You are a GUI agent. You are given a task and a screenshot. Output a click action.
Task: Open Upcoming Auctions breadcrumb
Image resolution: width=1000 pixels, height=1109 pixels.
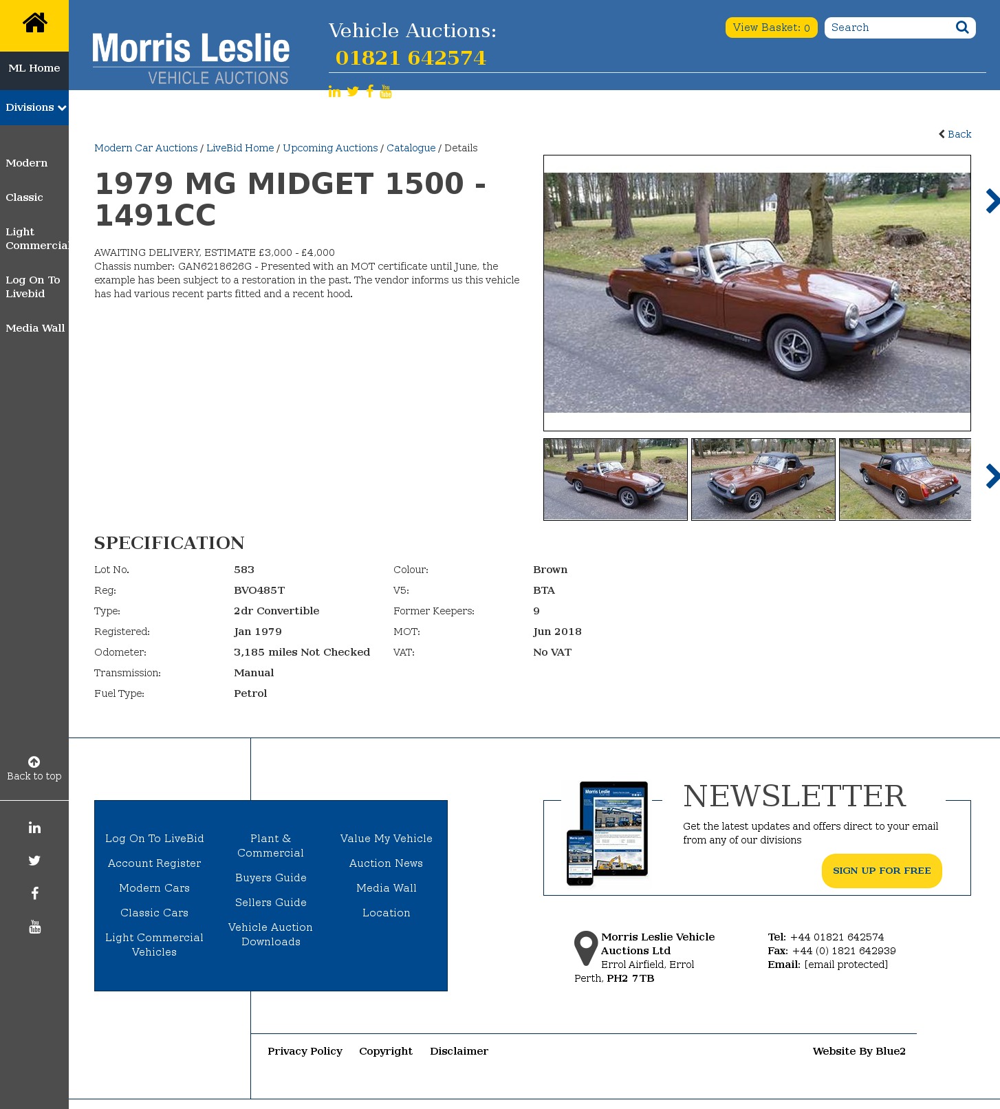coord(330,148)
